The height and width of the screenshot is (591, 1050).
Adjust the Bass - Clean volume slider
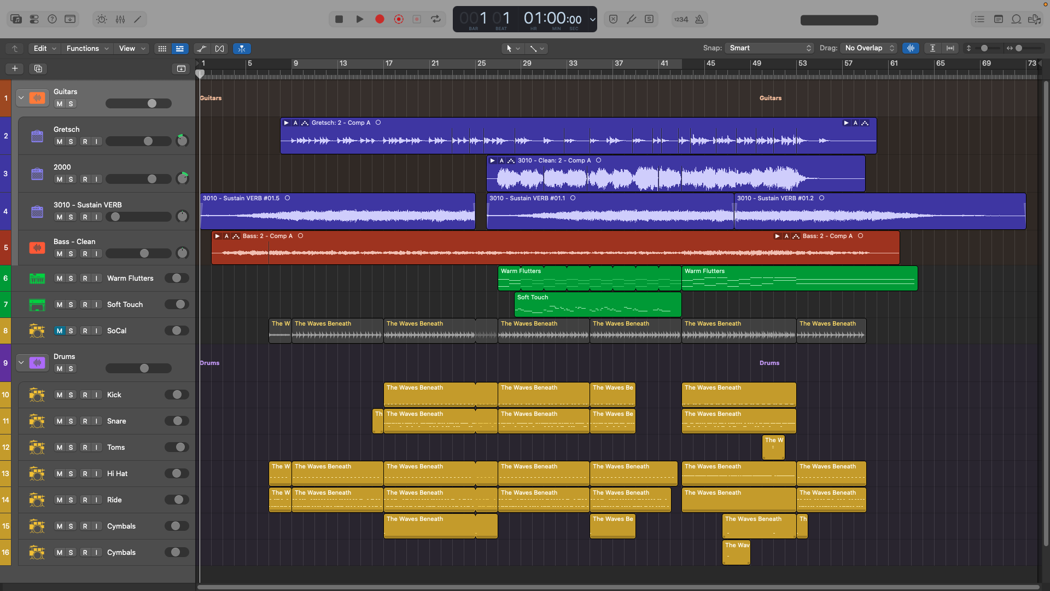(138, 254)
